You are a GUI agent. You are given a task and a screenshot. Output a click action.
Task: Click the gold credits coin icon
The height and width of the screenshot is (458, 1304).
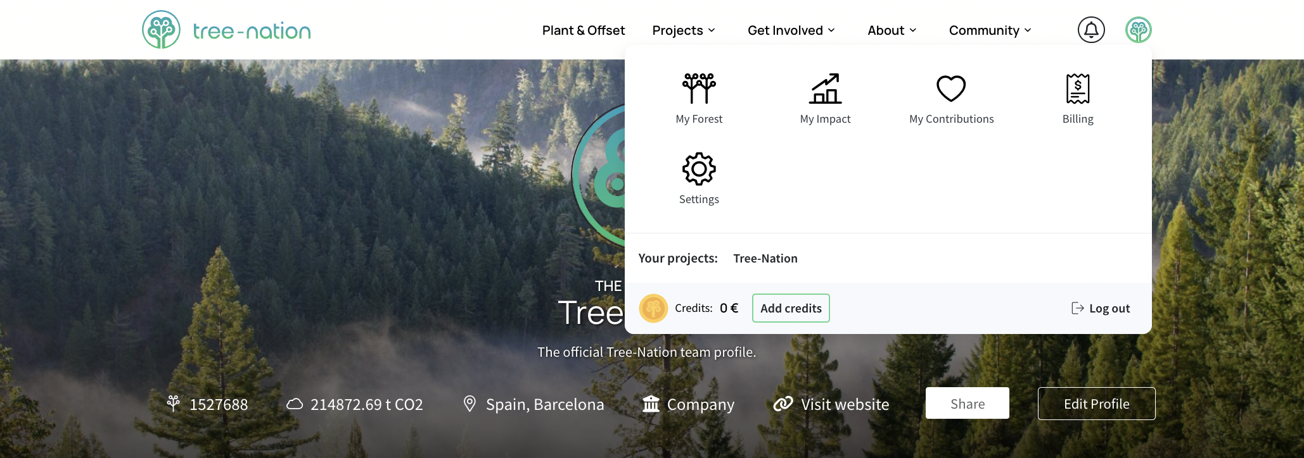[x=653, y=308]
